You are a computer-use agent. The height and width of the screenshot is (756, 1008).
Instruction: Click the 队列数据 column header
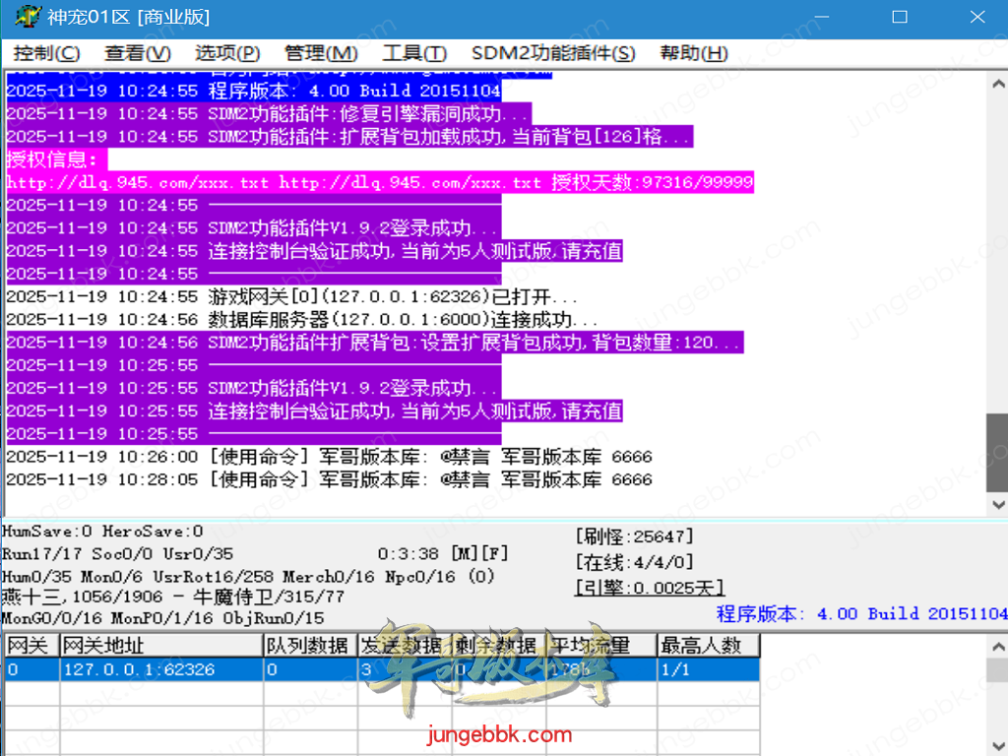309,646
